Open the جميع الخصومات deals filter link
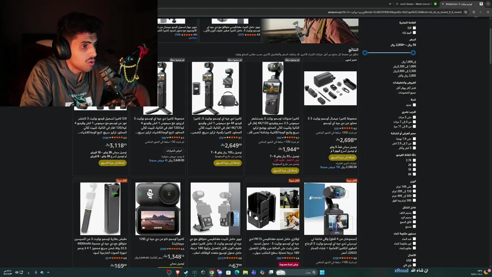 [x=407, y=93]
